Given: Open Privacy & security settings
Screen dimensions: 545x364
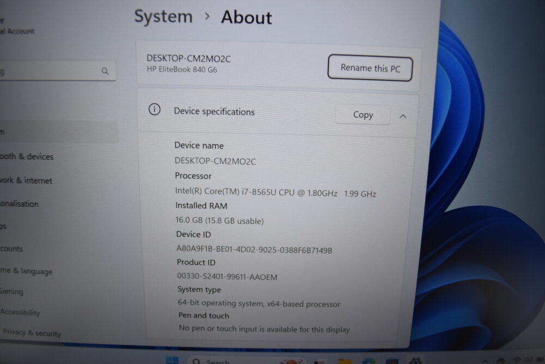Looking at the screenshot, I should pos(32,333).
